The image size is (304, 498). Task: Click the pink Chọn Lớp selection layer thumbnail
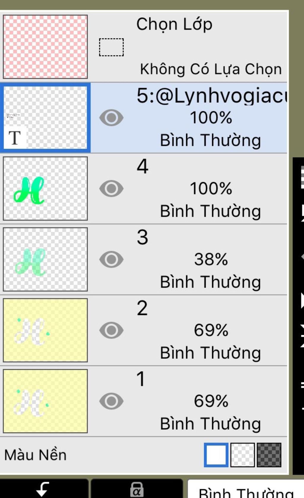point(45,47)
